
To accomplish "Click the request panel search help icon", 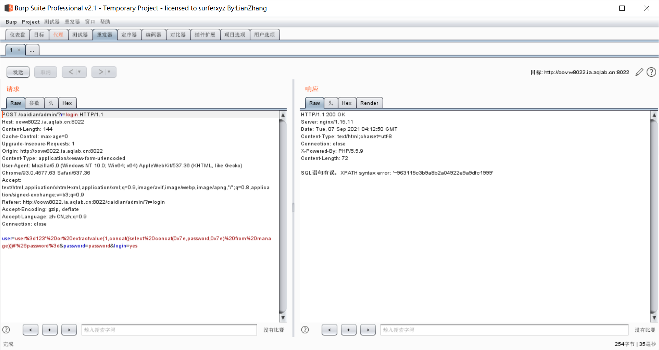I will [x=6, y=330].
